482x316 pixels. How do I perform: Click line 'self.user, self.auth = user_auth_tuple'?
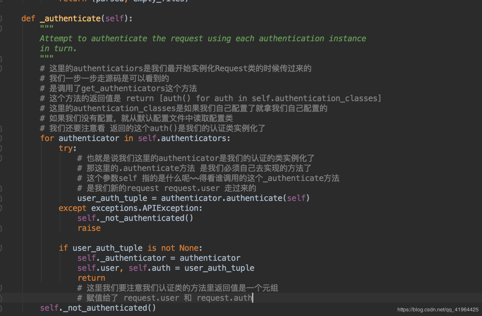pyautogui.click(x=166, y=268)
